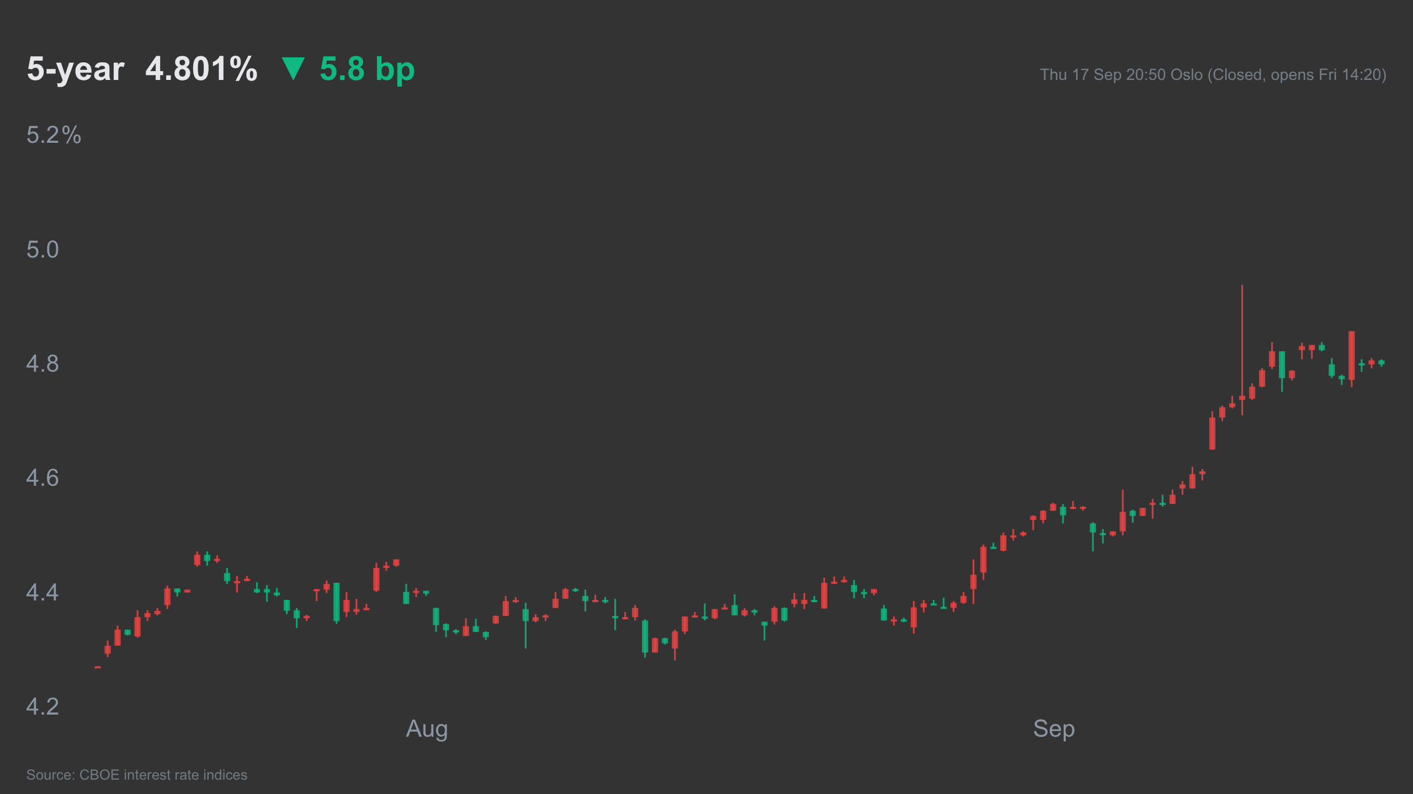Click the green down-triangle change indicator
Screen dimensions: 1413x794
[x=293, y=69]
